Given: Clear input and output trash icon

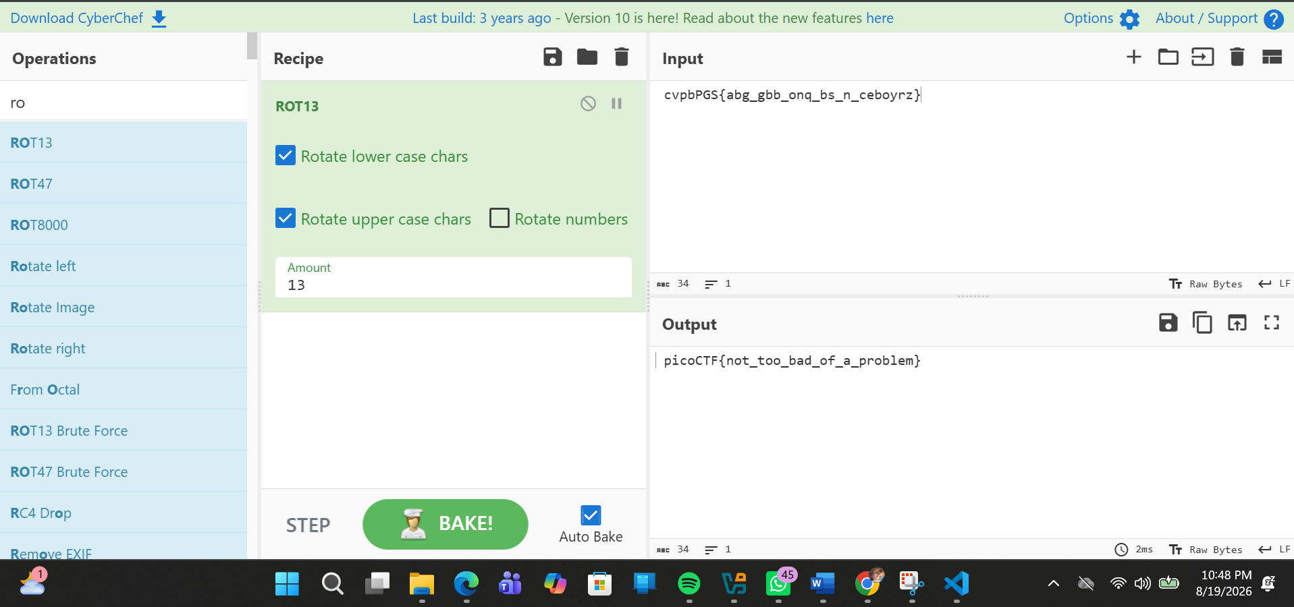Looking at the screenshot, I should (x=1237, y=57).
